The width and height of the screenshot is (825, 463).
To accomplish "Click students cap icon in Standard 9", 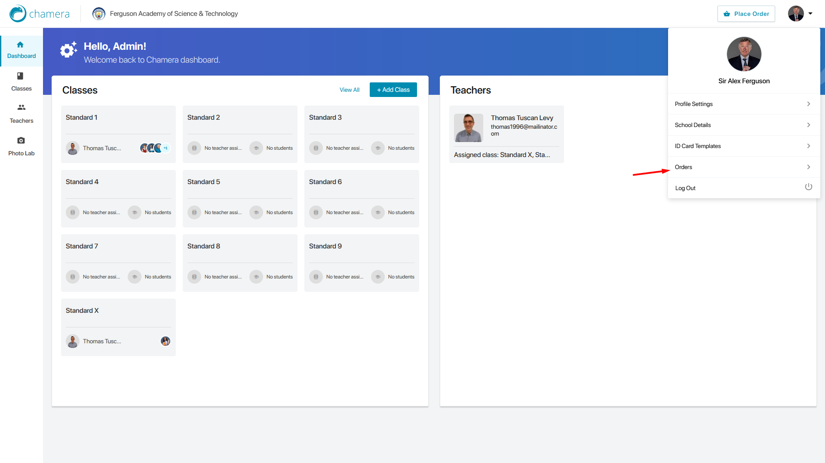I will tap(378, 277).
